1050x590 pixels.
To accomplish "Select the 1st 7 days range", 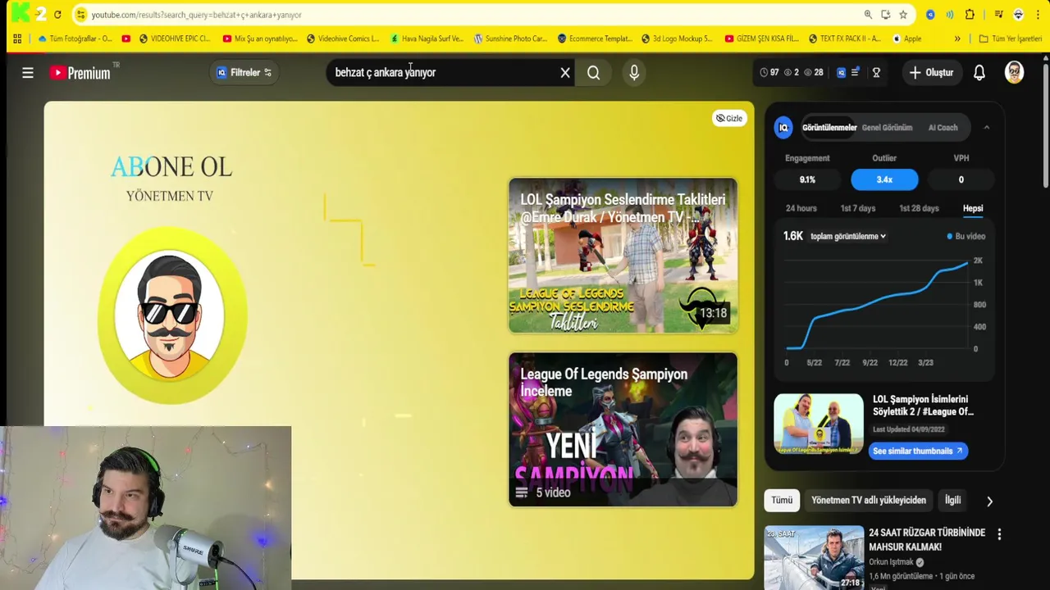I will [858, 208].
